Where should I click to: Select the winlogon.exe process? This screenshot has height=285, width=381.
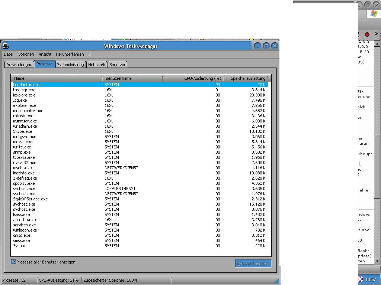tap(140, 230)
